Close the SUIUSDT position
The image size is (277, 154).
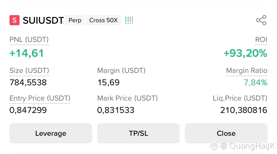point(226,133)
